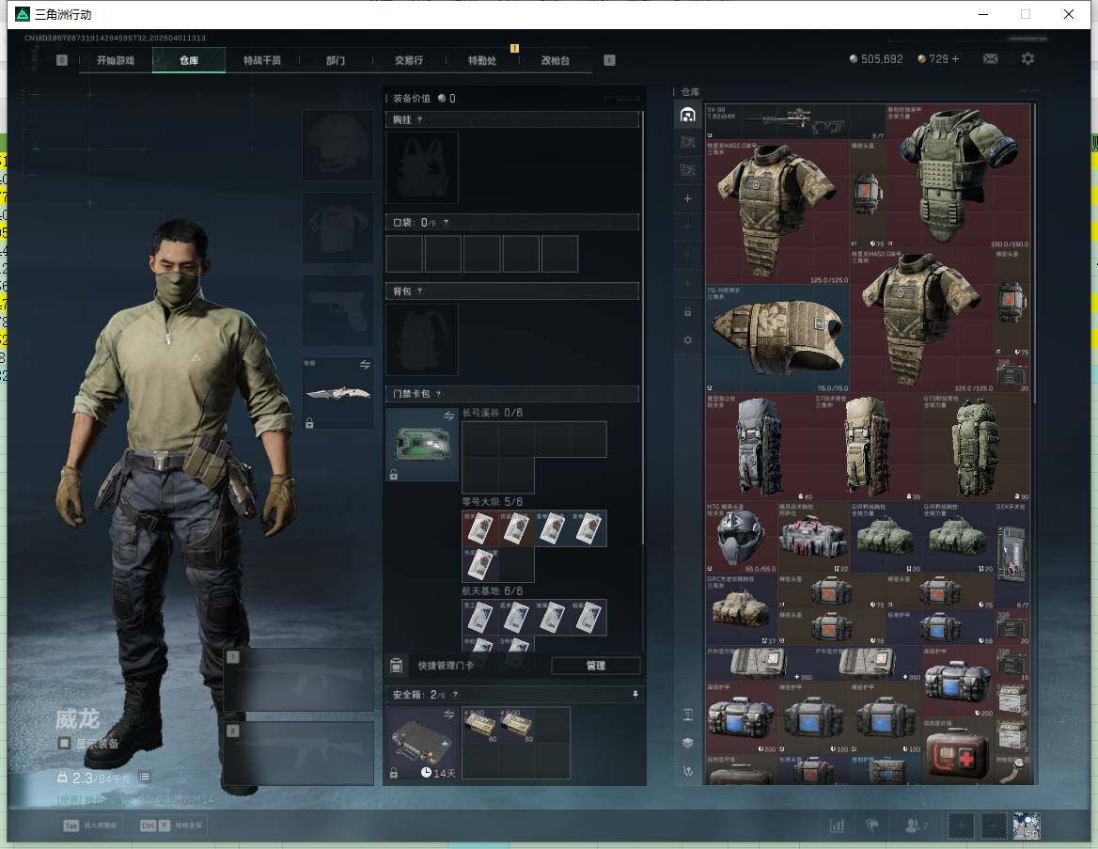Select the first ammo box in safe box

479,724
